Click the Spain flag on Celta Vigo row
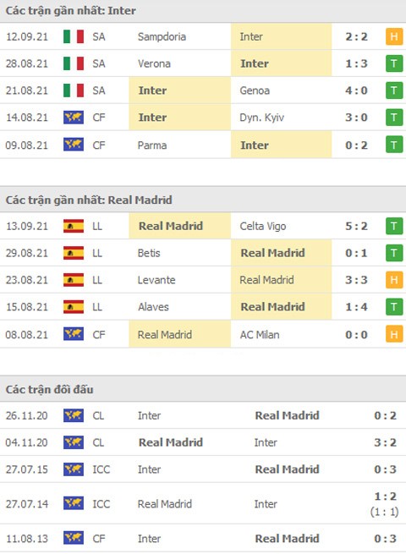 tap(74, 226)
